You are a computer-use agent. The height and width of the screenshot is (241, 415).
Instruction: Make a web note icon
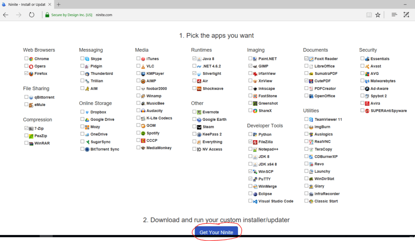click(406, 15)
